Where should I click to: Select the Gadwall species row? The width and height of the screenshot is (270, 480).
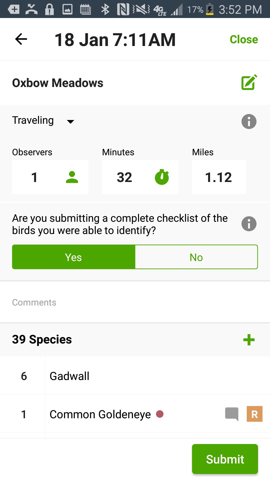pyautogui.click(x=100, y=376)
